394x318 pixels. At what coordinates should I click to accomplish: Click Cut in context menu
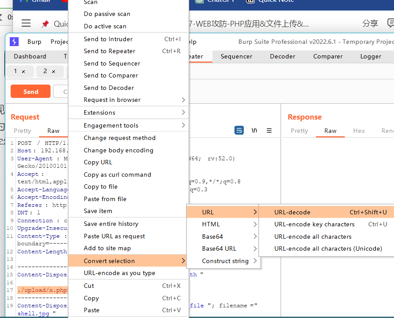[129, 286]
